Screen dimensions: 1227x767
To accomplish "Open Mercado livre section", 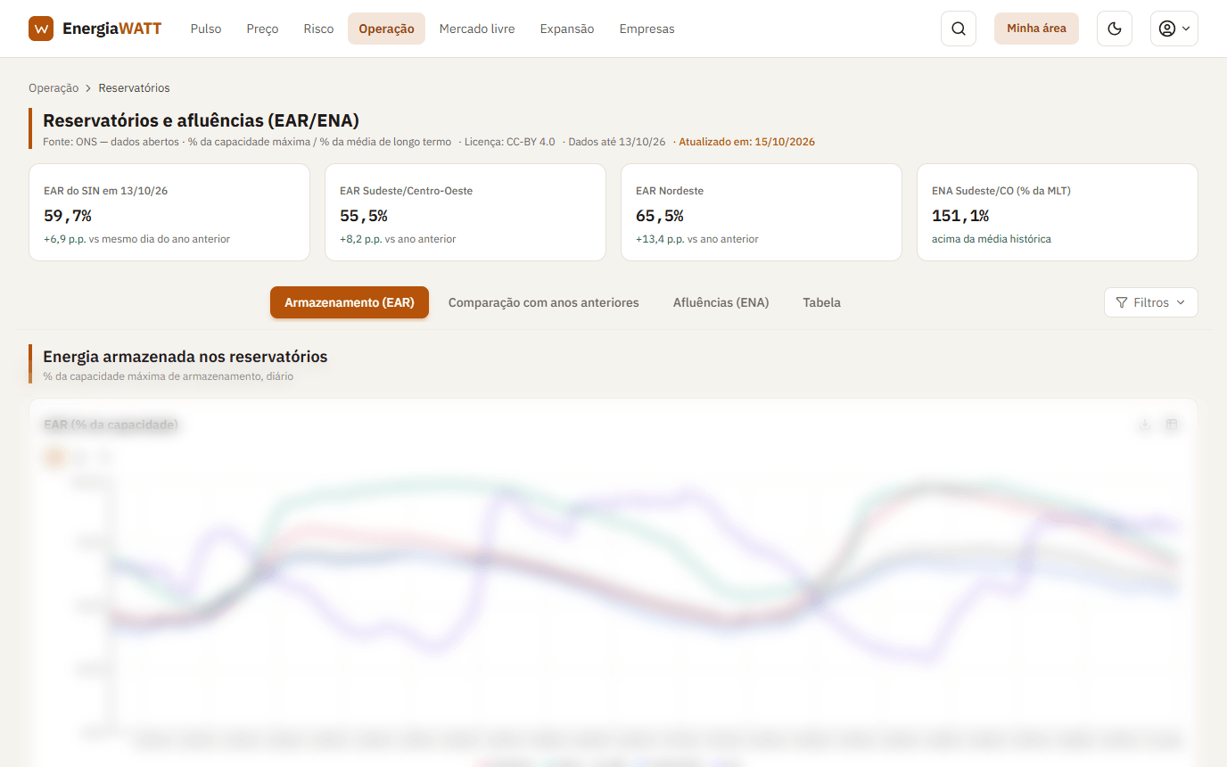I will point(477,29).
